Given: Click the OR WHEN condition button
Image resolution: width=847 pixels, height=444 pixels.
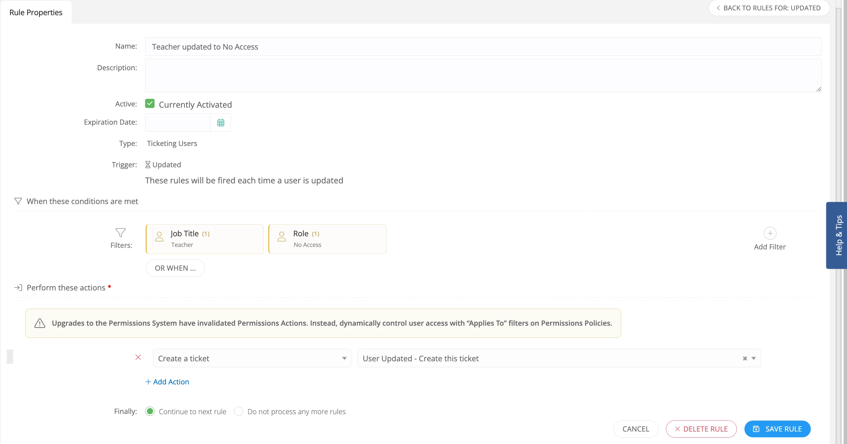Looking at the screenshot, I should 175,268.
